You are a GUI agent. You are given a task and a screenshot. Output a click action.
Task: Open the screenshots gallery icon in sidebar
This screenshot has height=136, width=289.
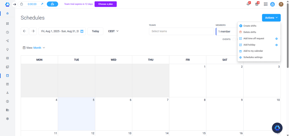click(7, 67)
